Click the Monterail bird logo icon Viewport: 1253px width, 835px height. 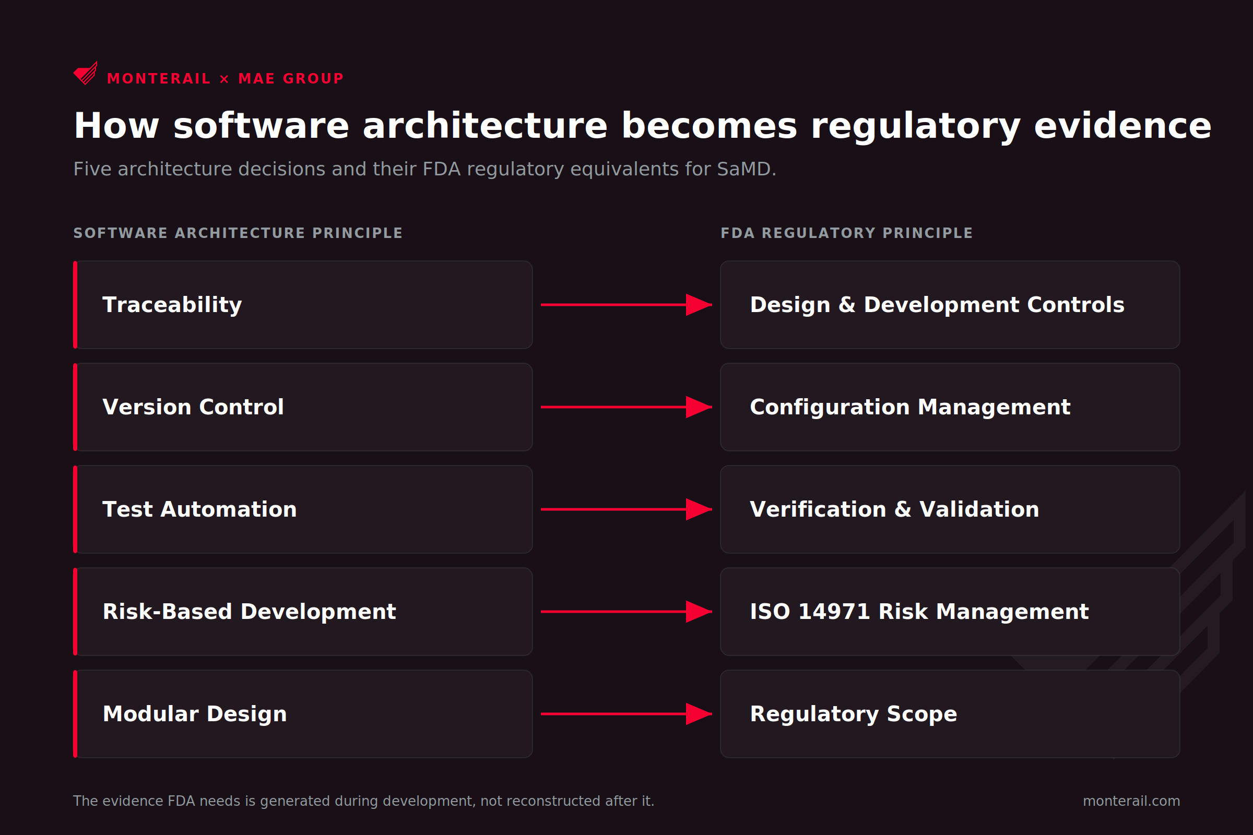pyautogui.click(x=85, y=73)
